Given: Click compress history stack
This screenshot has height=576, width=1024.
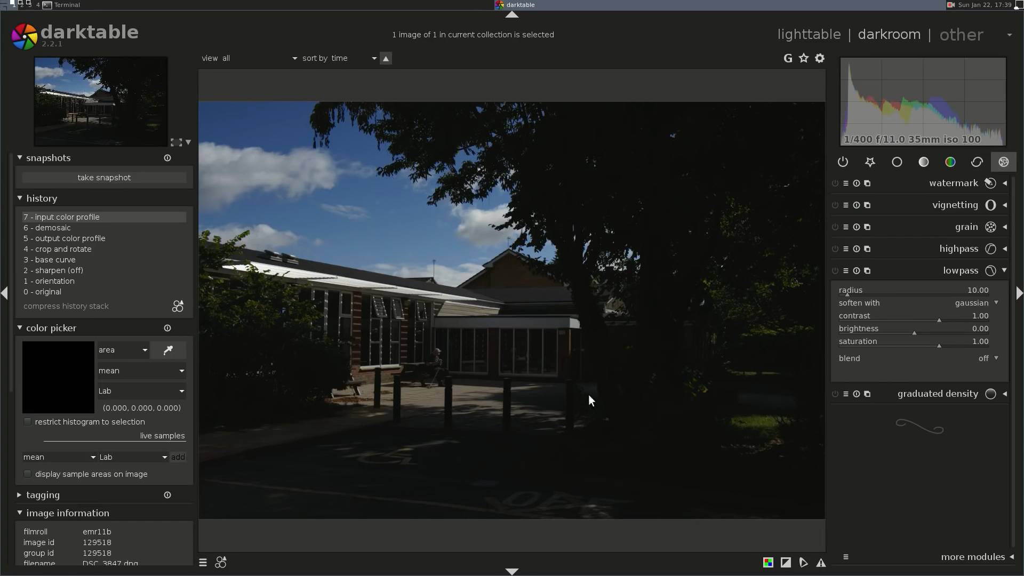Looking at the screenshot, I should [66, 306].
